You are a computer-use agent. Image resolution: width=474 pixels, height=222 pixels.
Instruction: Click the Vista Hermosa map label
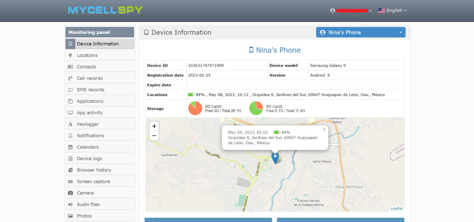tap(348, 187)
